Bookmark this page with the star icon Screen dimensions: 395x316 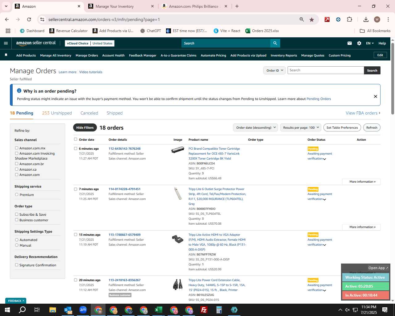312,19
